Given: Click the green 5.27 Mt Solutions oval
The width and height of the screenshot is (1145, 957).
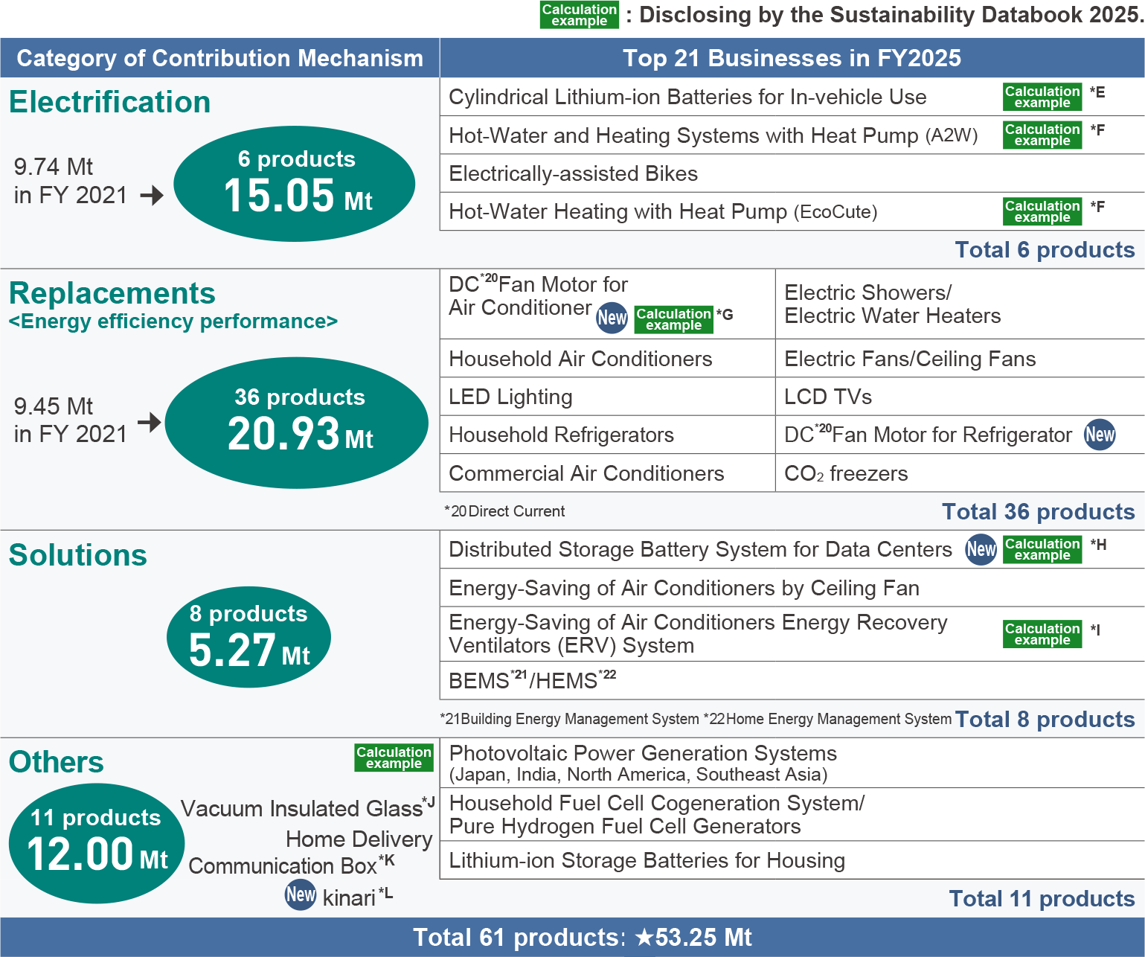Looking at the screenshot, I should [248, 638].
